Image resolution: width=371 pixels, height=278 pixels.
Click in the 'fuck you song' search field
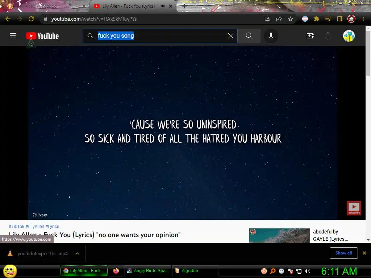(160, 36)
